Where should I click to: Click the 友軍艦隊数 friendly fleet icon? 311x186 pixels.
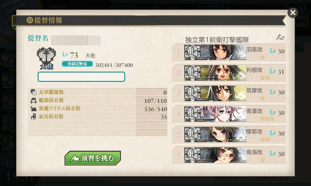coord(33,92)
